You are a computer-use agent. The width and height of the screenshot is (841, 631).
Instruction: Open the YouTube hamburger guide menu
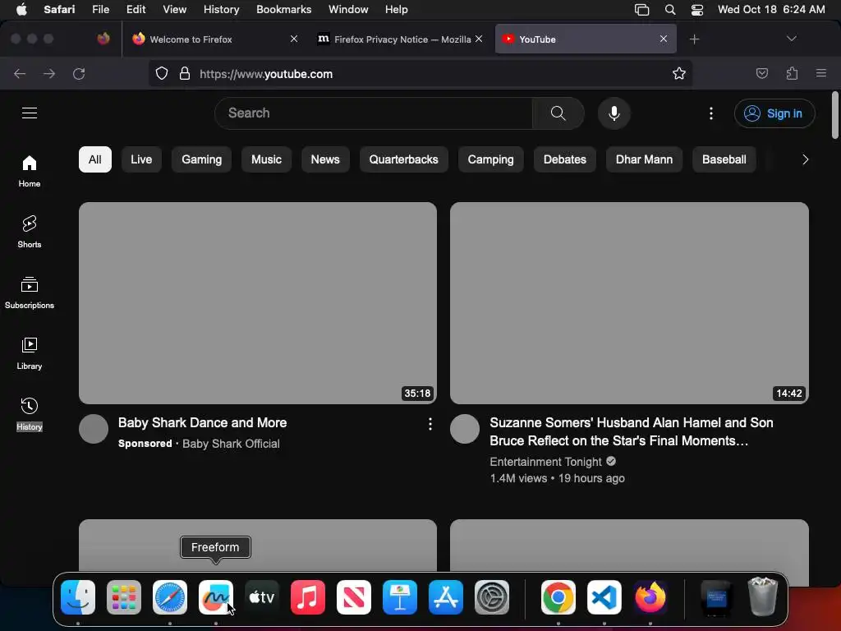[x=30, y=113]
